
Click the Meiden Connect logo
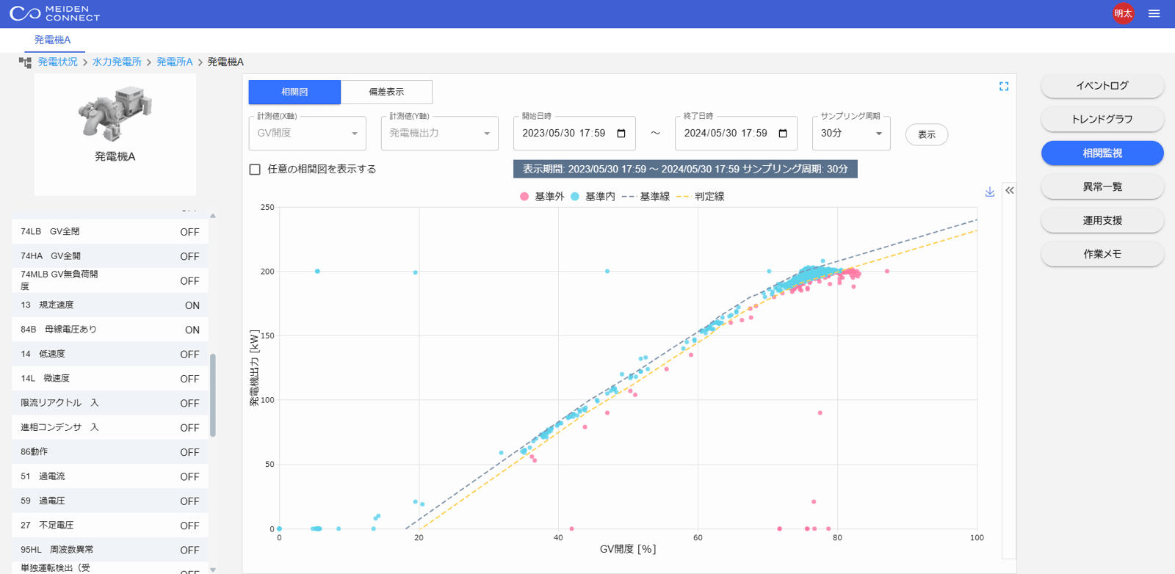[54, 13]
